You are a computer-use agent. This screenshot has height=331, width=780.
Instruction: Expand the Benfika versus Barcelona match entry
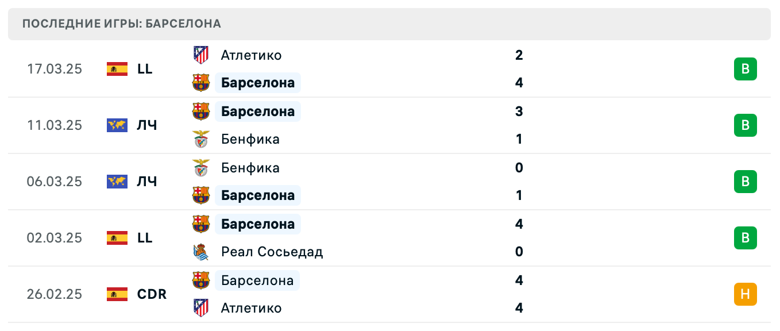(x=402, y=182)
